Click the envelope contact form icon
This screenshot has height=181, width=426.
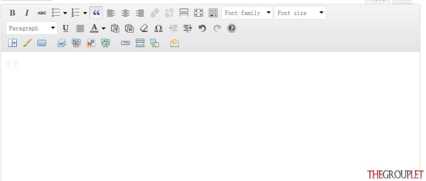(x=174, y=43)
